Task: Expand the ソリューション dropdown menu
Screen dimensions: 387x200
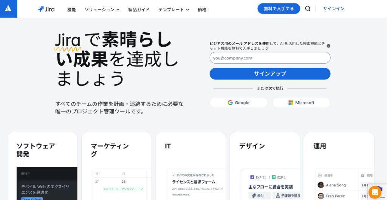Action: [x=102, y=10]
